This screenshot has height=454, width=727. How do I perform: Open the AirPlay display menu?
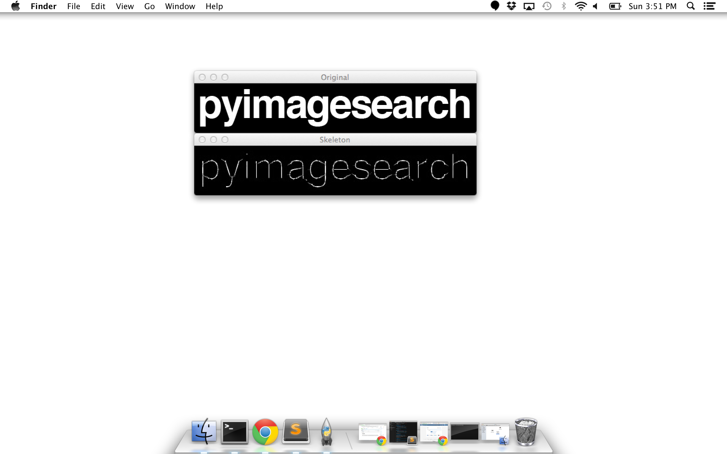(529, 6)
